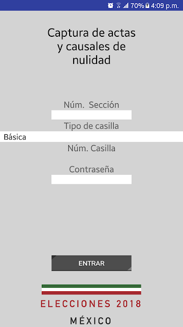This screenshot has height=327, width=183.
Task: Click the Núm. Sección input field
Action: point(91,115)
